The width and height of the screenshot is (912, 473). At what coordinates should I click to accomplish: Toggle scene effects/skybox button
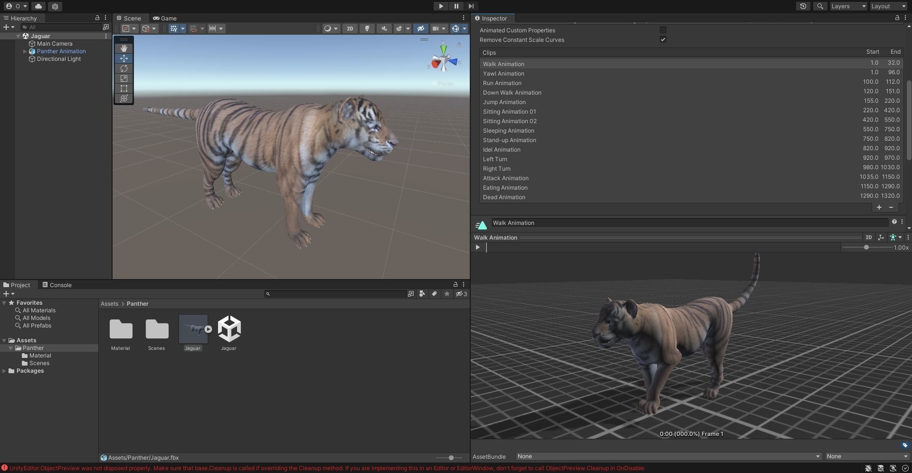(x=399, y=29)
